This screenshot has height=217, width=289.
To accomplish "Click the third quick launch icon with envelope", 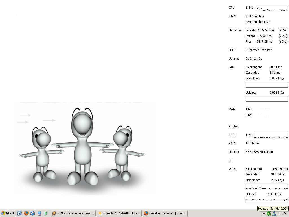I will (x=32, y=213).
